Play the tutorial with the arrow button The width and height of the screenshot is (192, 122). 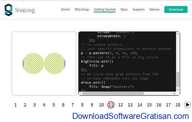pos(187,105)
